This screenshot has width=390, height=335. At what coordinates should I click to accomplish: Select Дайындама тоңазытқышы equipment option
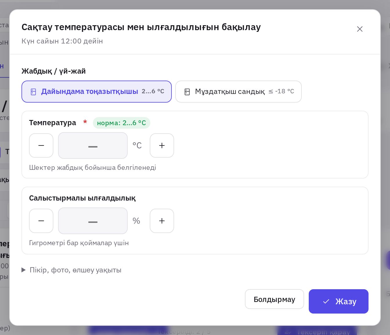pyautogui.click(x=97, y=92)
